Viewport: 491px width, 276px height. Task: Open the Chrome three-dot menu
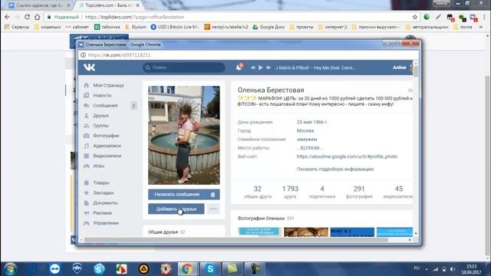coord(485,17)
